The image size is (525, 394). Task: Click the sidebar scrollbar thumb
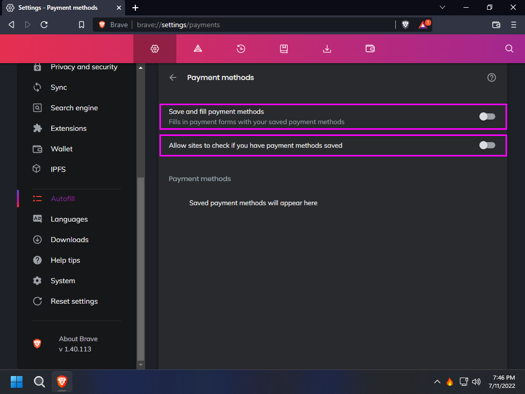(x=140, y=269)
